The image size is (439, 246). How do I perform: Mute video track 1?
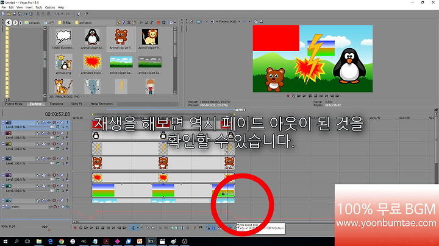click(62, 122)
